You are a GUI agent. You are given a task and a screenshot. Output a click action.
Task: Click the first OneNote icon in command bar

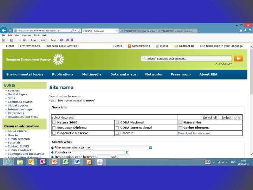68,40
